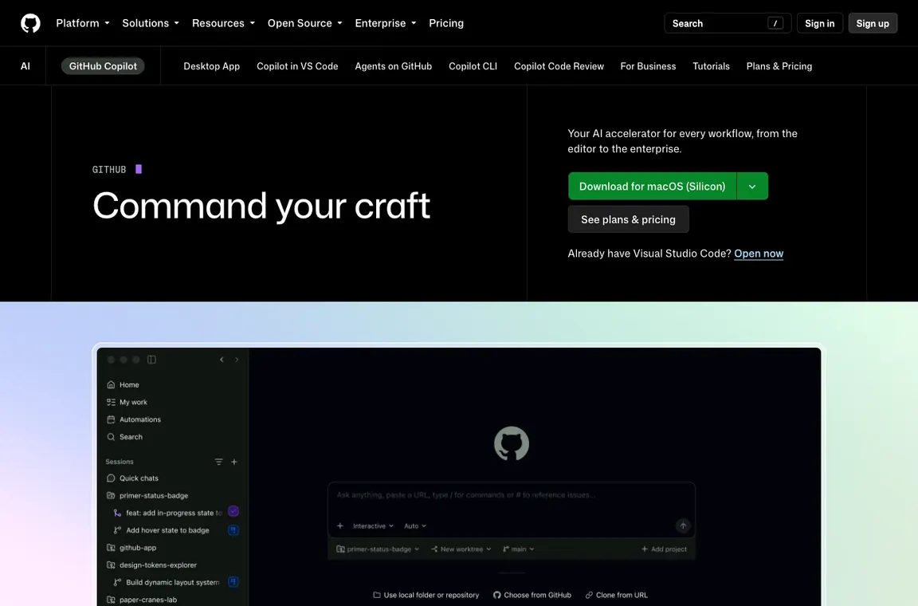The image size is (918, 606).
Task: Focus the Search input field
Action: [x=728, y=23]
